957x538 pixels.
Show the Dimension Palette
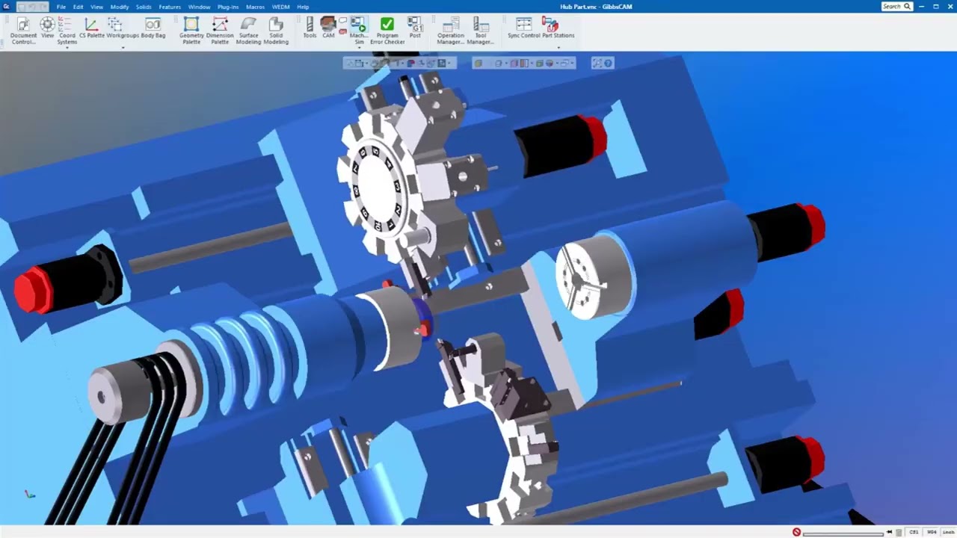coord(220,31)
